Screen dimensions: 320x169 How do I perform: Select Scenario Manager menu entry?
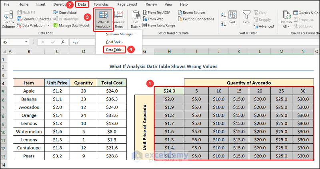120,34
